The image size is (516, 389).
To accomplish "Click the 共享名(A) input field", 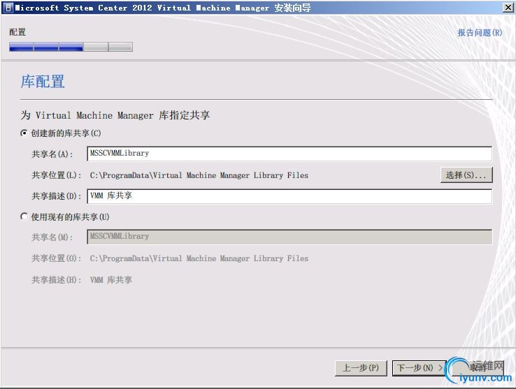I will 289,154.
